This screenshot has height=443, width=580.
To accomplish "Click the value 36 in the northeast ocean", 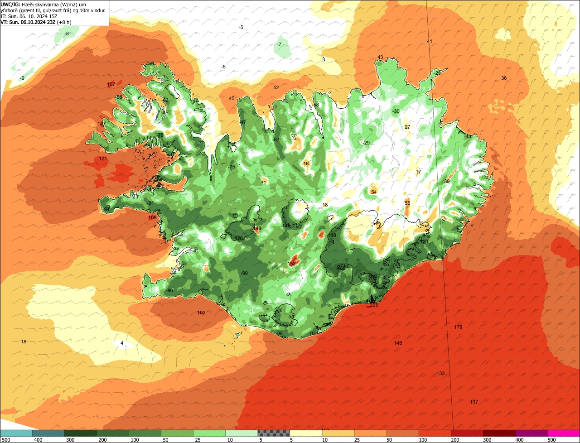I will coord(504,78).
